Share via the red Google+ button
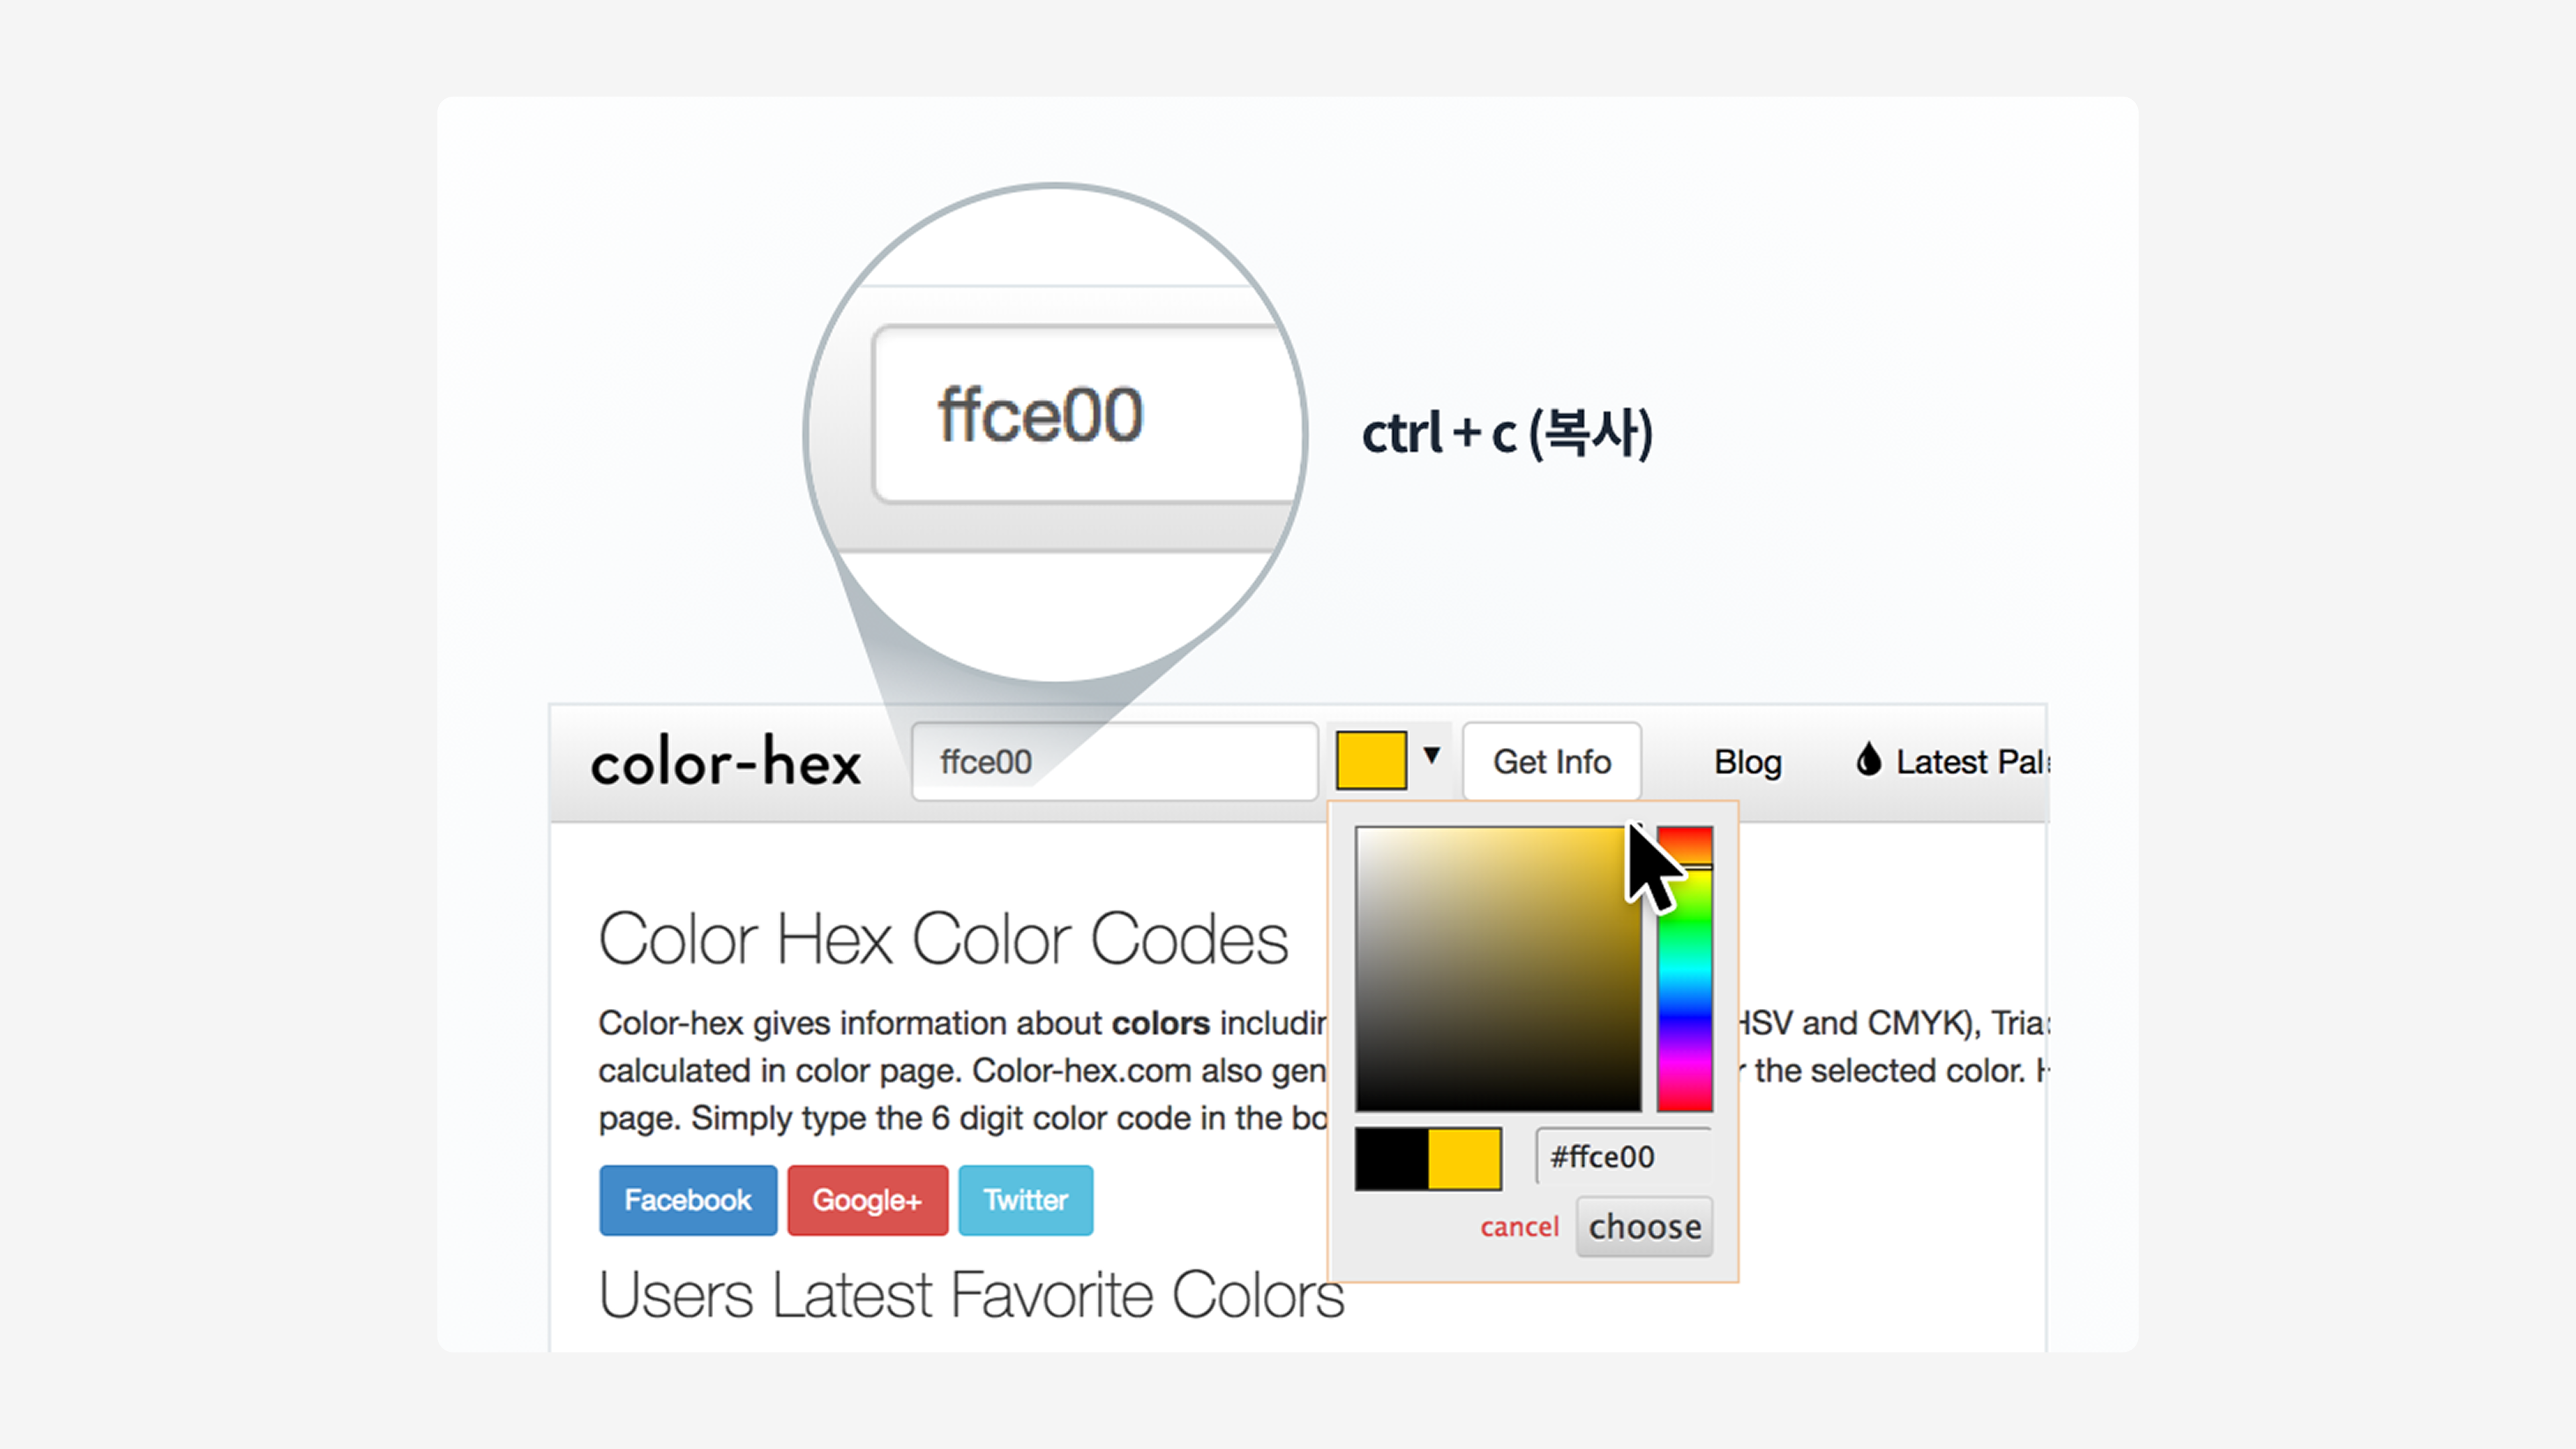The width and height of the screenshot is (2576, 1449). [x=867, y=1200]
